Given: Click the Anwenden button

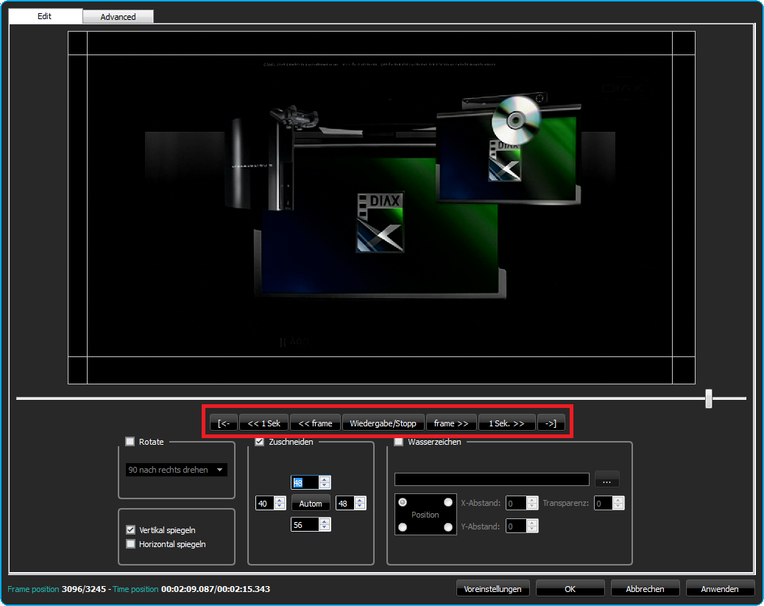Looking at the screenshot, I should pos(720,588).
